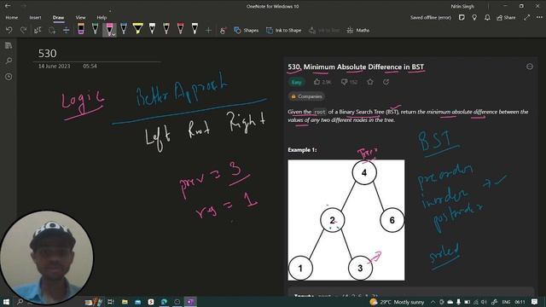Viewport: 546px width, 307px height.
Task: Open the 29°C Mostly sunny weather widget
Action: [x=397, y=302]
